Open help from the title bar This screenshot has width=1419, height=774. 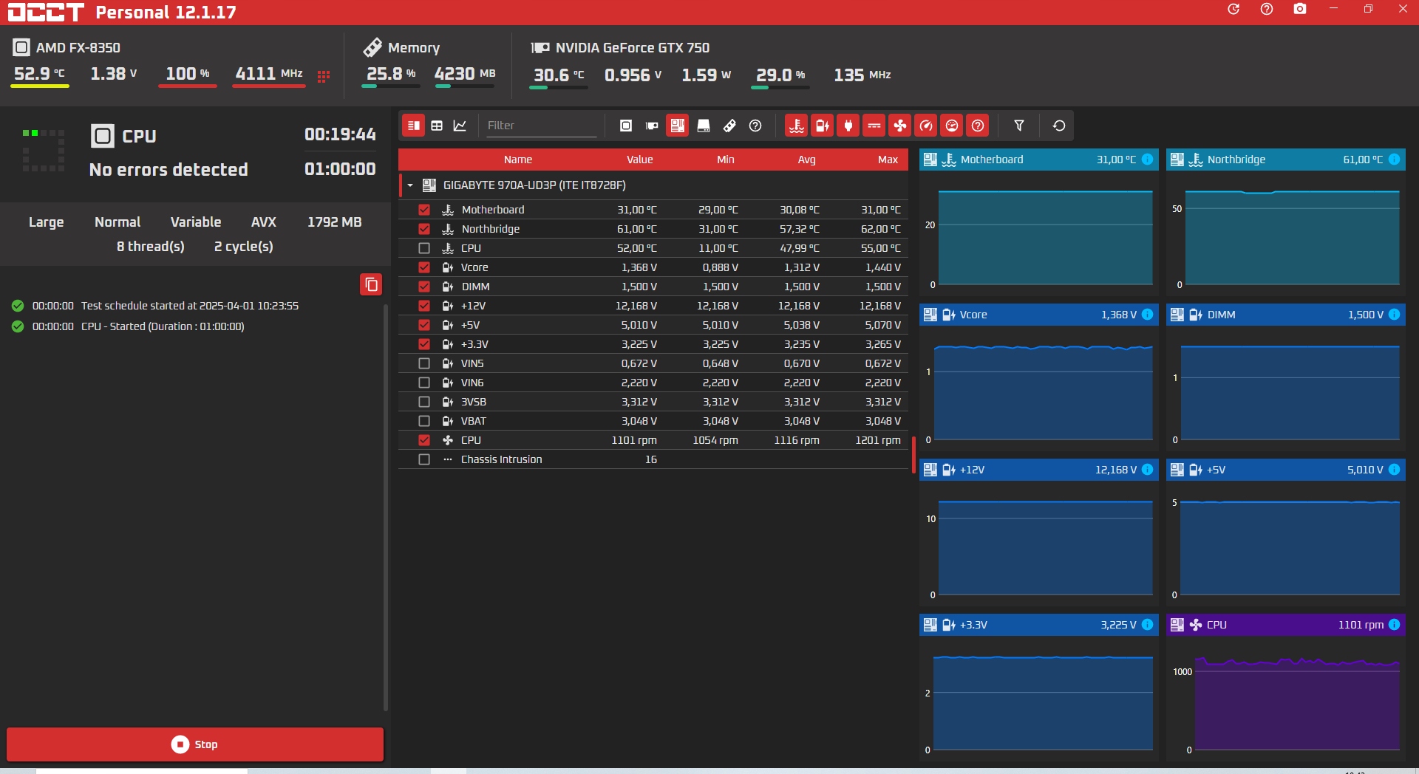(x=1267, y=9)
